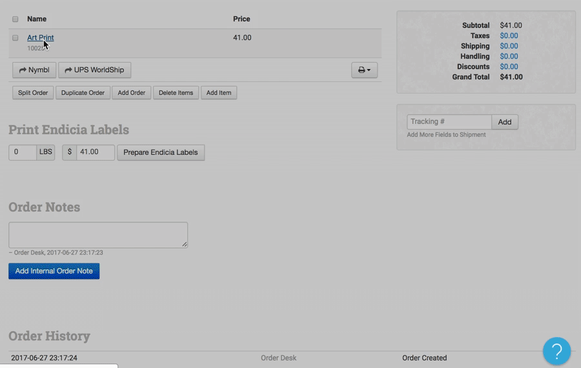This screenshot has height=368, width=581.
Task: Click Add Internal Order Note button
Action: pyautogui.click(x=54, y=271)
